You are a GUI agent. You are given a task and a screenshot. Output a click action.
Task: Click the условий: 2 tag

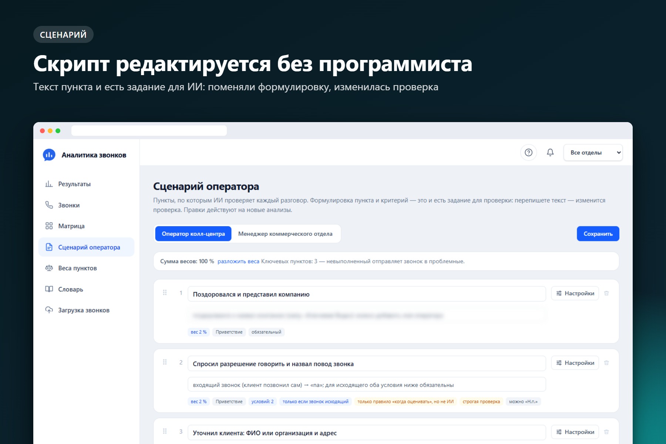[x=263, y=402]
